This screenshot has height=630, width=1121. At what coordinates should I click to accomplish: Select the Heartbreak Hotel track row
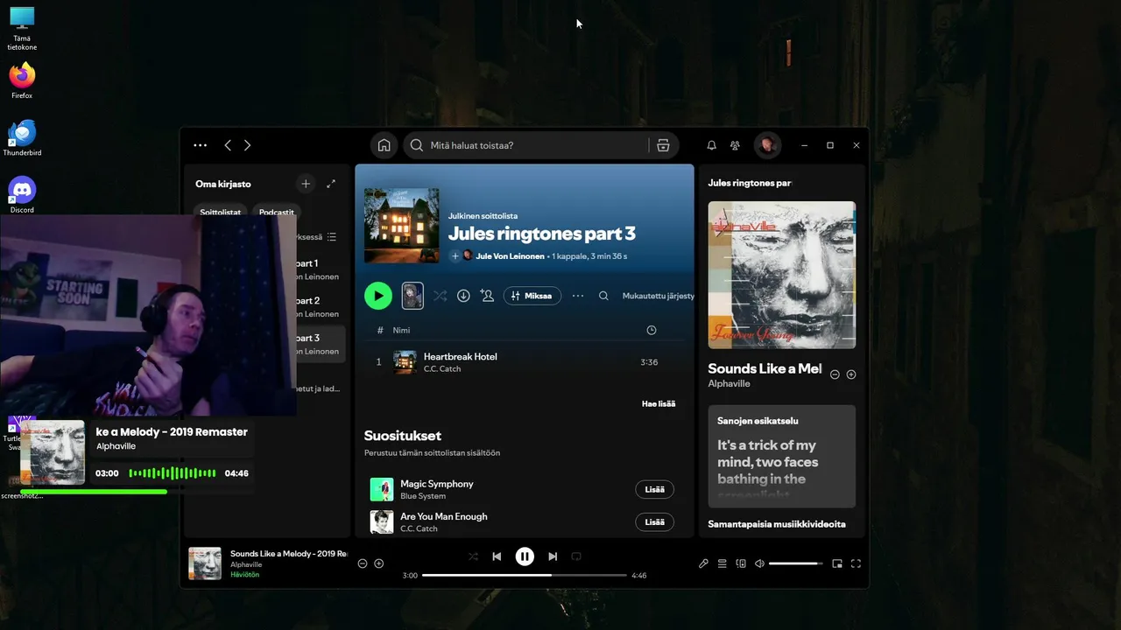pyautogui.click(x=524, y=361)
